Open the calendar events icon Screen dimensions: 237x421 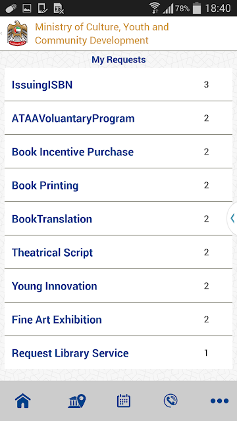pyautogui.click(x=124, y=401)
